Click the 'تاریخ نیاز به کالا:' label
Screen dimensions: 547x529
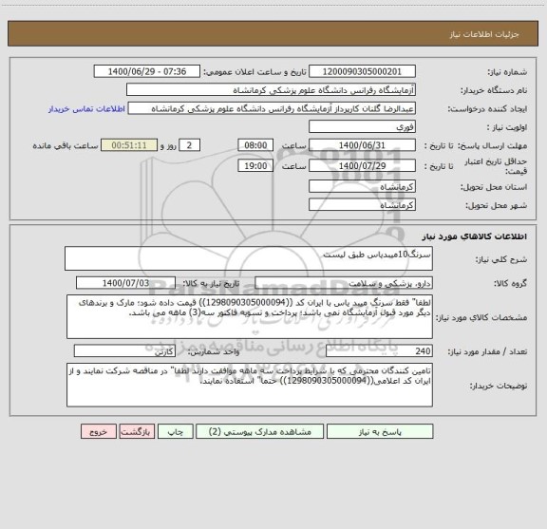[211, 284]
